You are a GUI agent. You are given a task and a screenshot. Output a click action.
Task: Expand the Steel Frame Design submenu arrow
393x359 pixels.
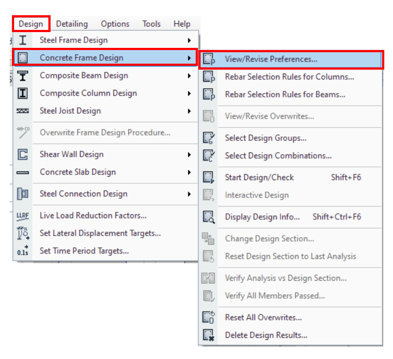[x=189, y=40]
